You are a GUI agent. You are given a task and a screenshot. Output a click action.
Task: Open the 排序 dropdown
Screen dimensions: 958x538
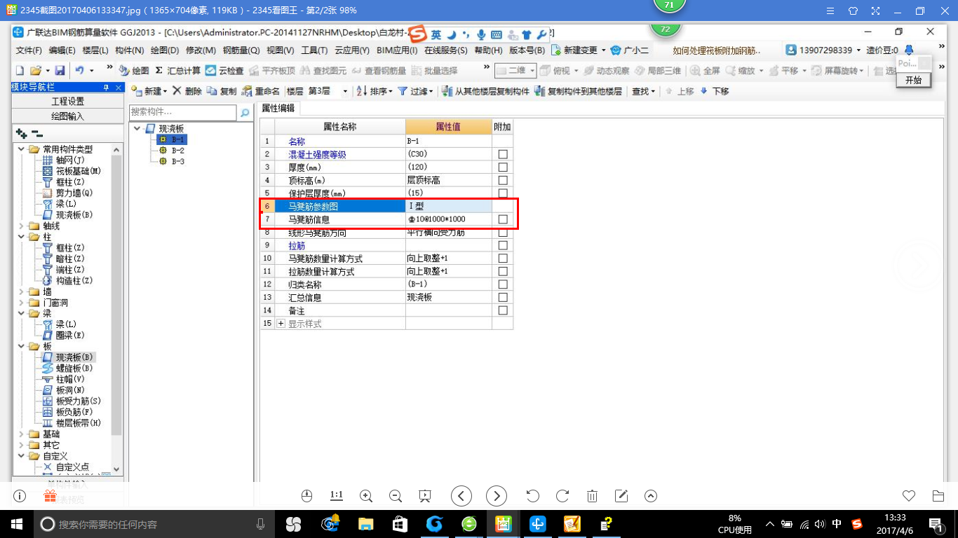pos(374,92)
